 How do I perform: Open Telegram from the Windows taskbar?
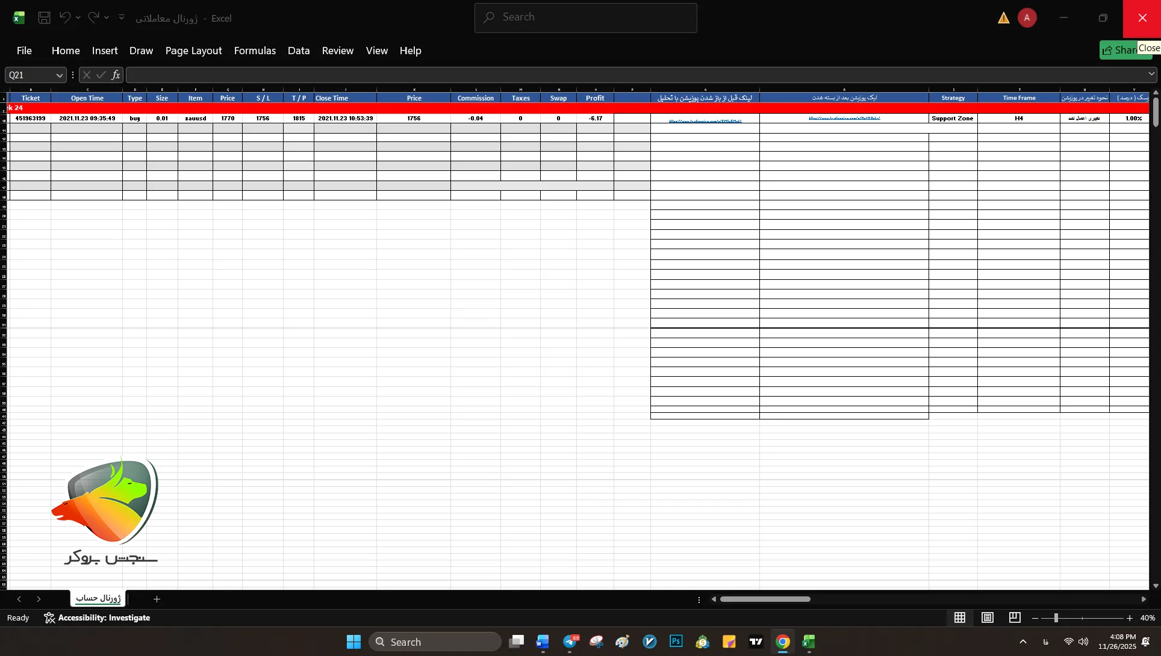[570, 642]
